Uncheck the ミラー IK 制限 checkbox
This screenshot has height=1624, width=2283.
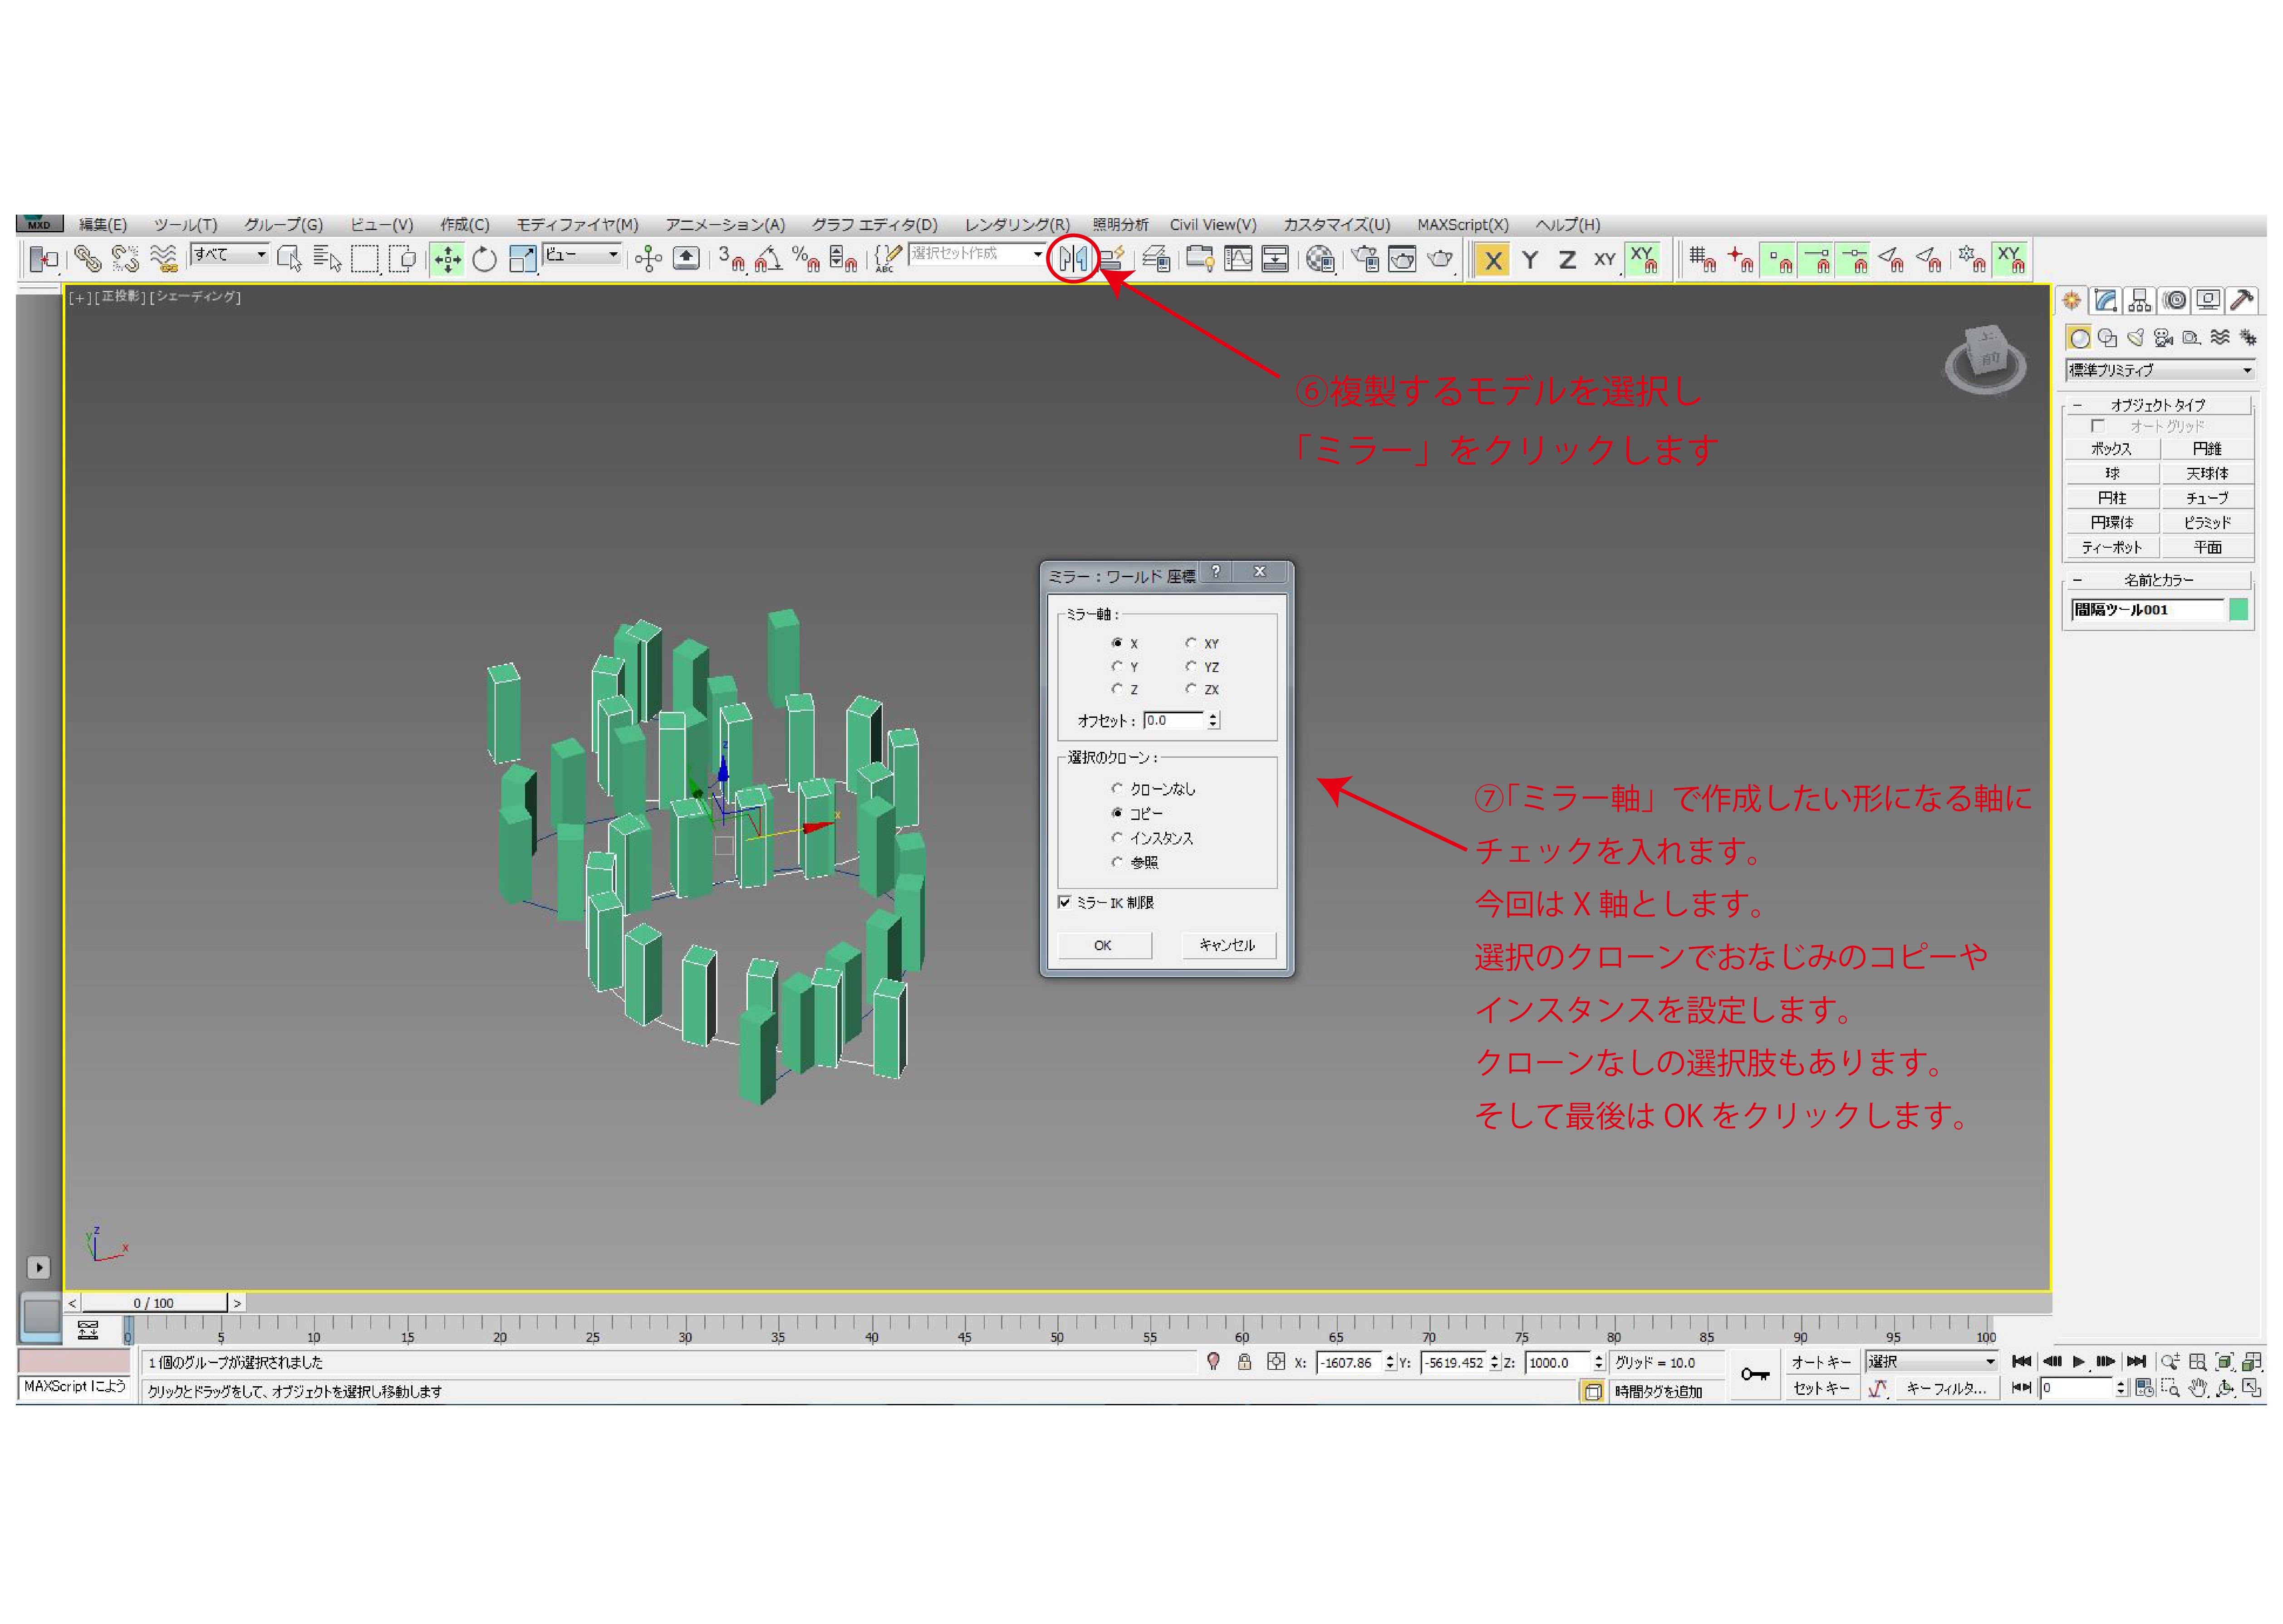coord(1065,902)
